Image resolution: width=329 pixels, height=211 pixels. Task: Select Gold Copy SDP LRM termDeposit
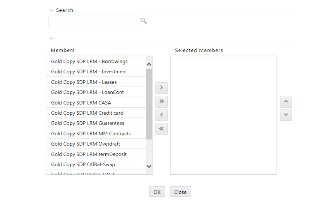96,154
